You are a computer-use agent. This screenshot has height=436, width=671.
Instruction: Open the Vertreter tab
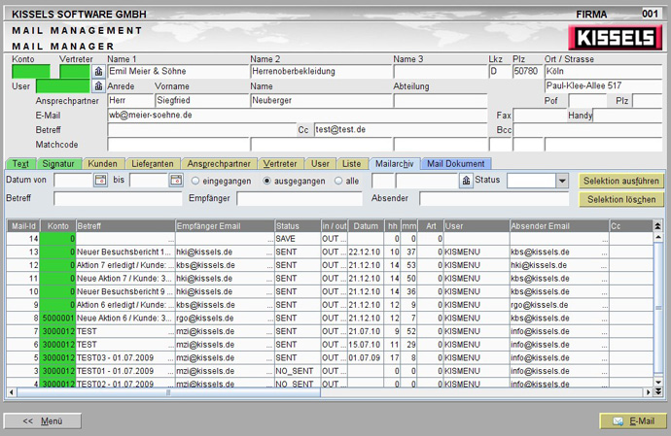click(x=280, y=164)
